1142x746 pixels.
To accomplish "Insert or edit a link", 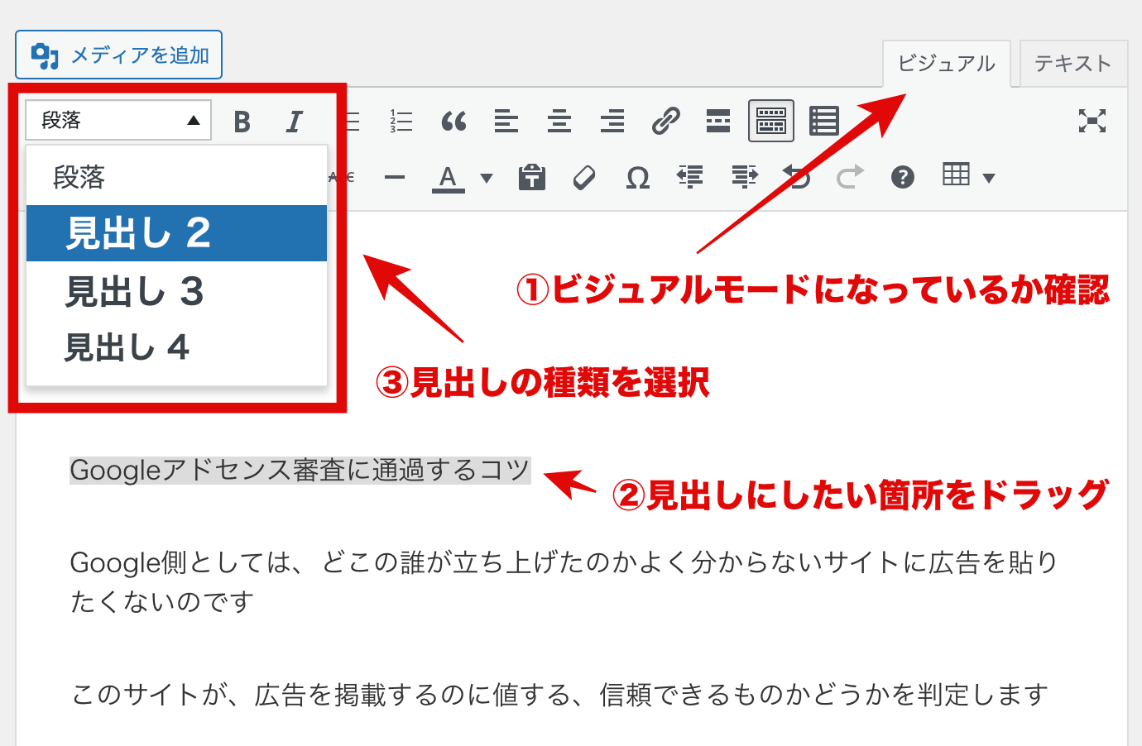I will 665,122.
